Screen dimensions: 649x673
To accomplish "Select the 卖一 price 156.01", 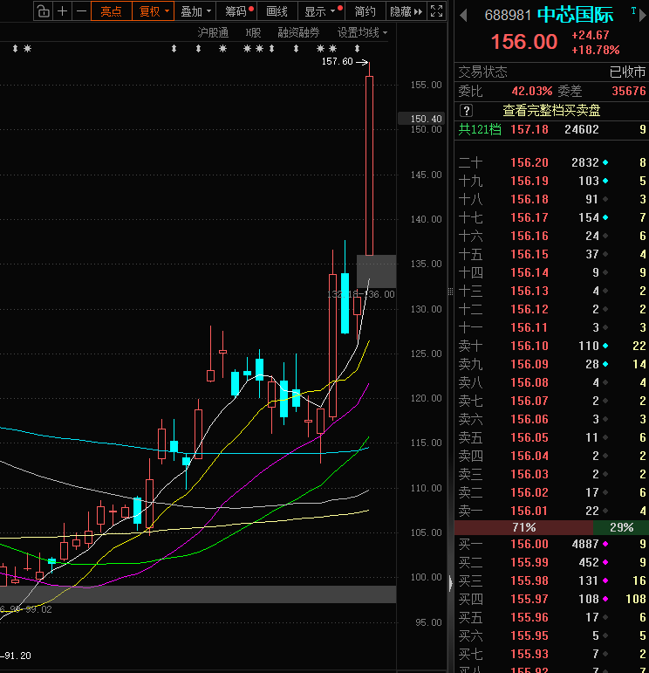I will (529, 512).
